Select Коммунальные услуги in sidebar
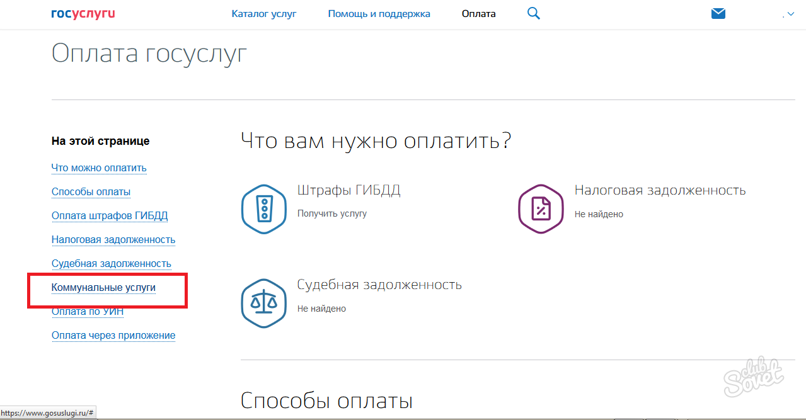Image resolution: width=806 pixels, height=420 pixels. [103, 288]
